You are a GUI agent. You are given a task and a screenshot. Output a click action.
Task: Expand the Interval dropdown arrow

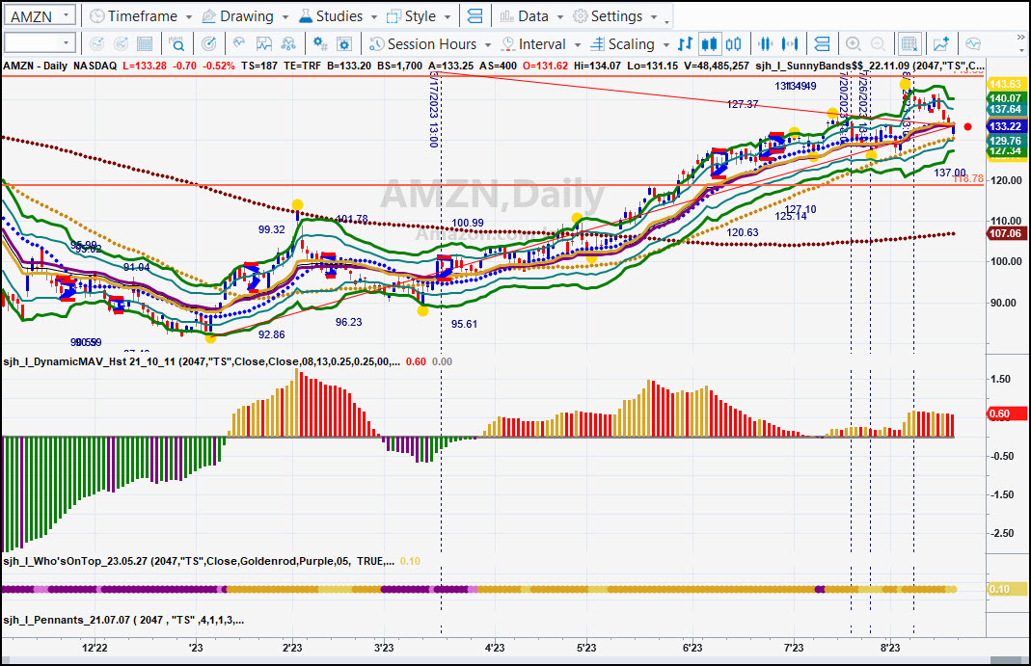(x=578, y=44)
